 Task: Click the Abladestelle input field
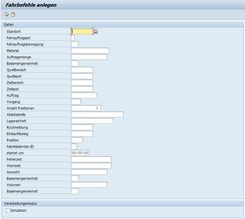pos(97,114)
